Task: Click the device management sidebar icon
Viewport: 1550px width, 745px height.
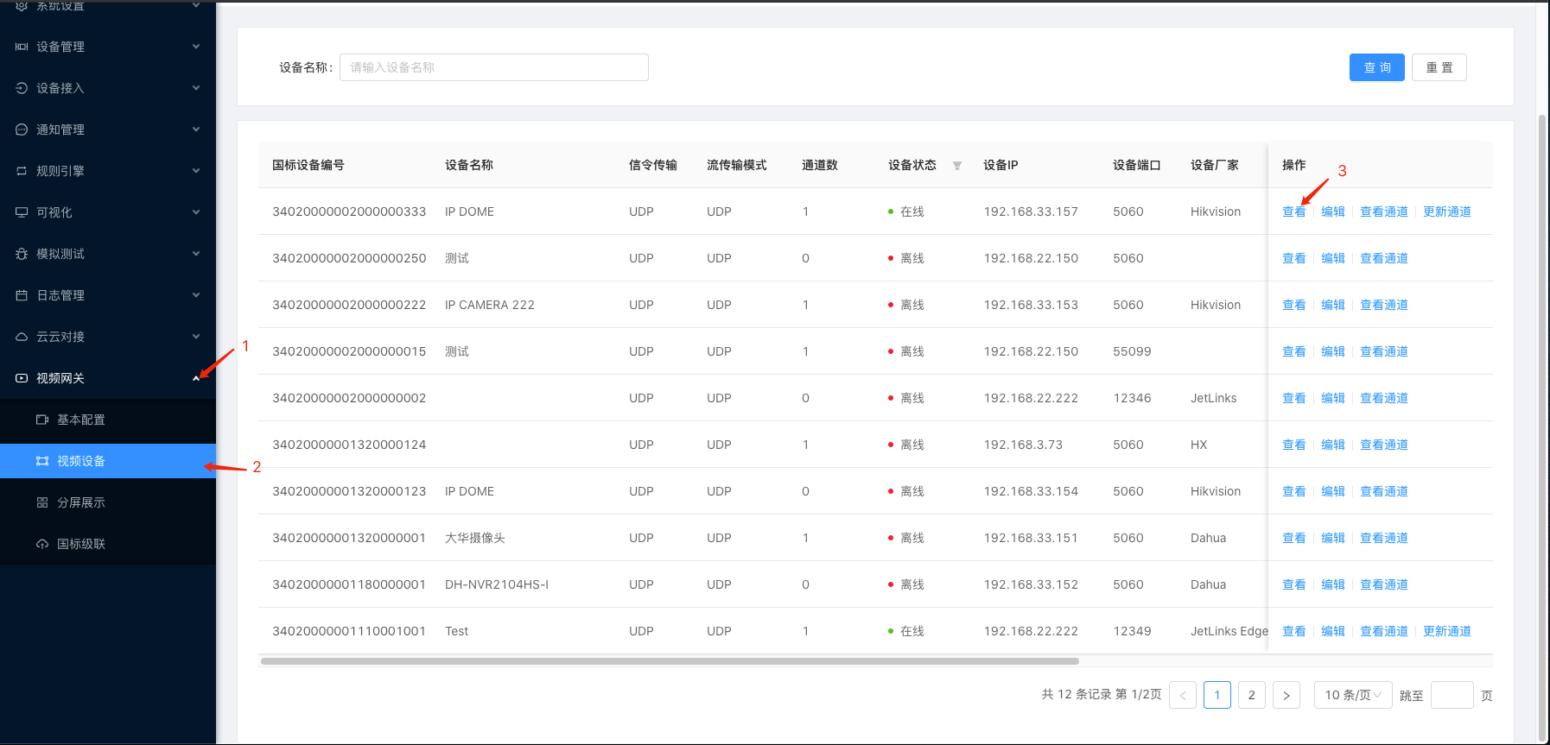Action: click(22, 47)
